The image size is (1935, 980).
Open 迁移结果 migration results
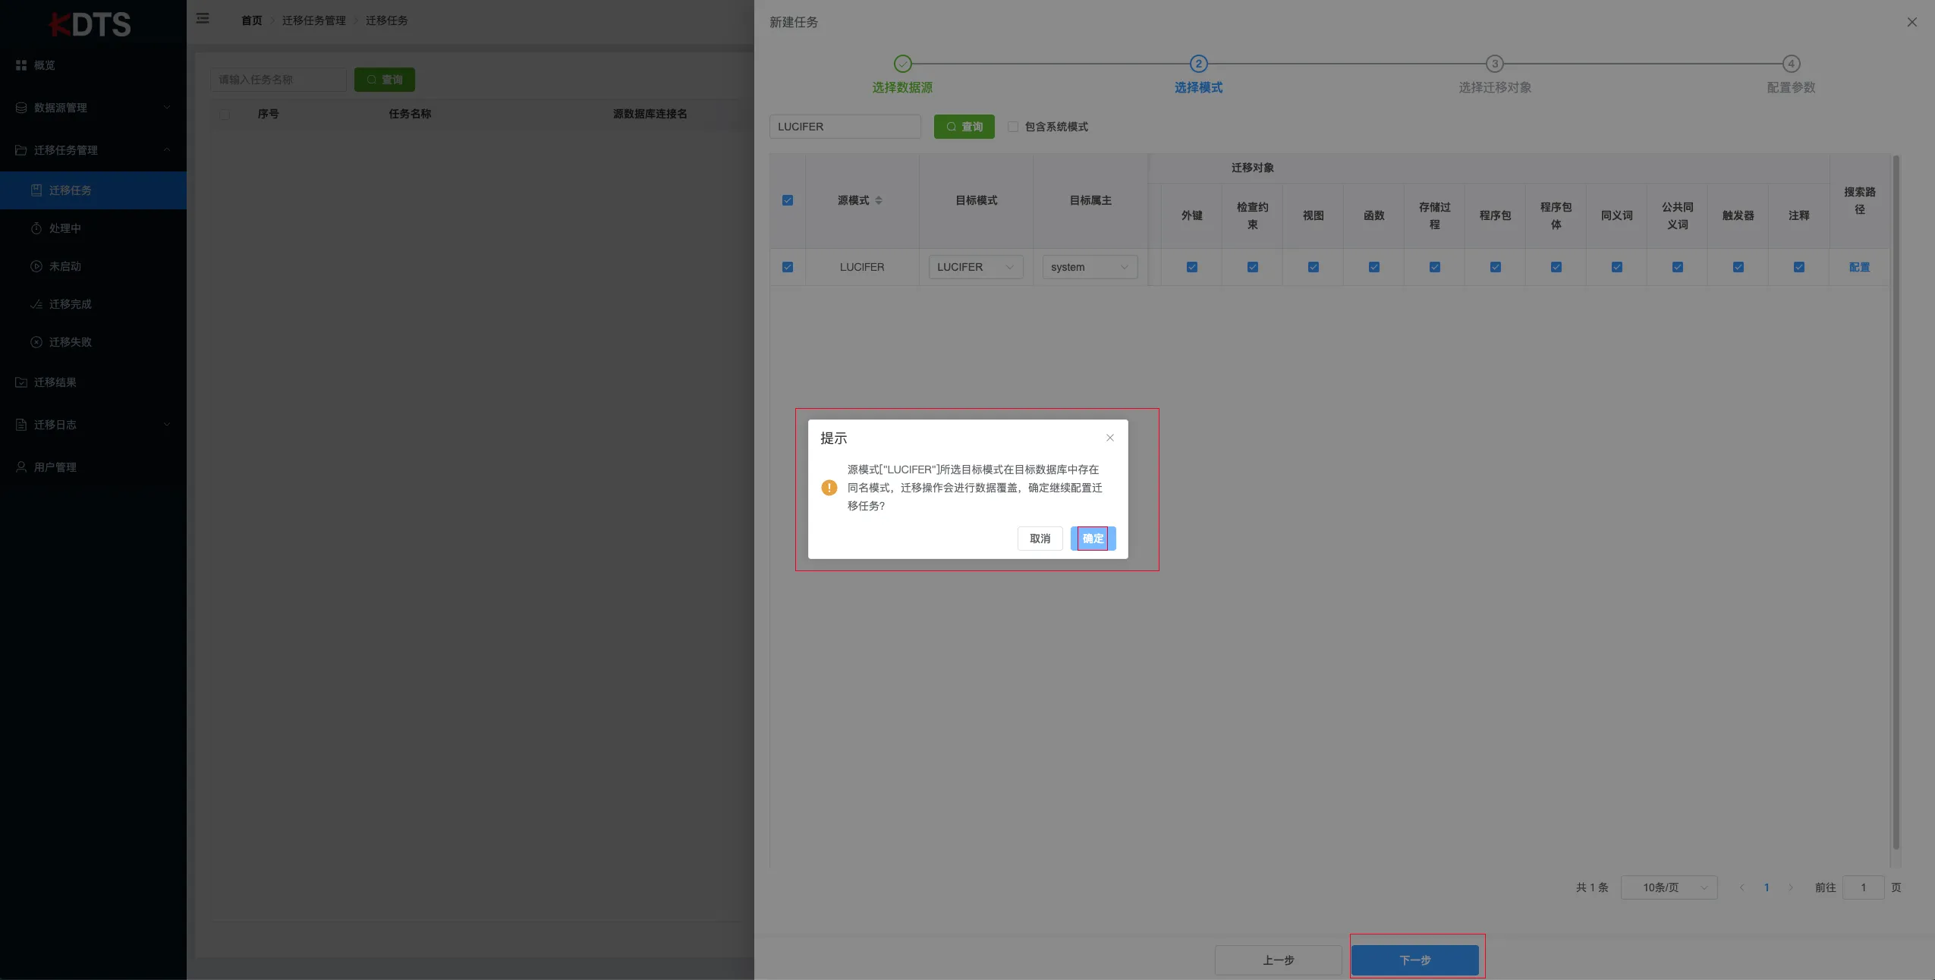55,382
